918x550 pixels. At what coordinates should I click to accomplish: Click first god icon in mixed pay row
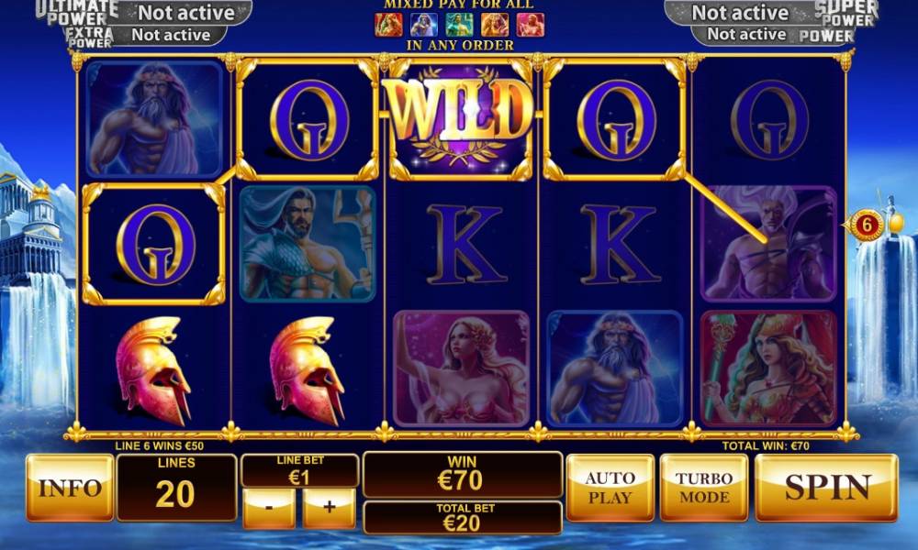click(x=388, y=25)
